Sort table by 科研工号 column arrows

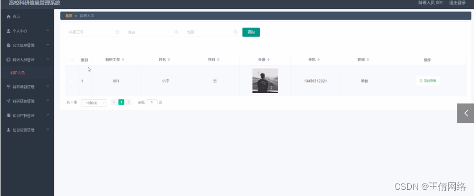(x=123, y=60)
